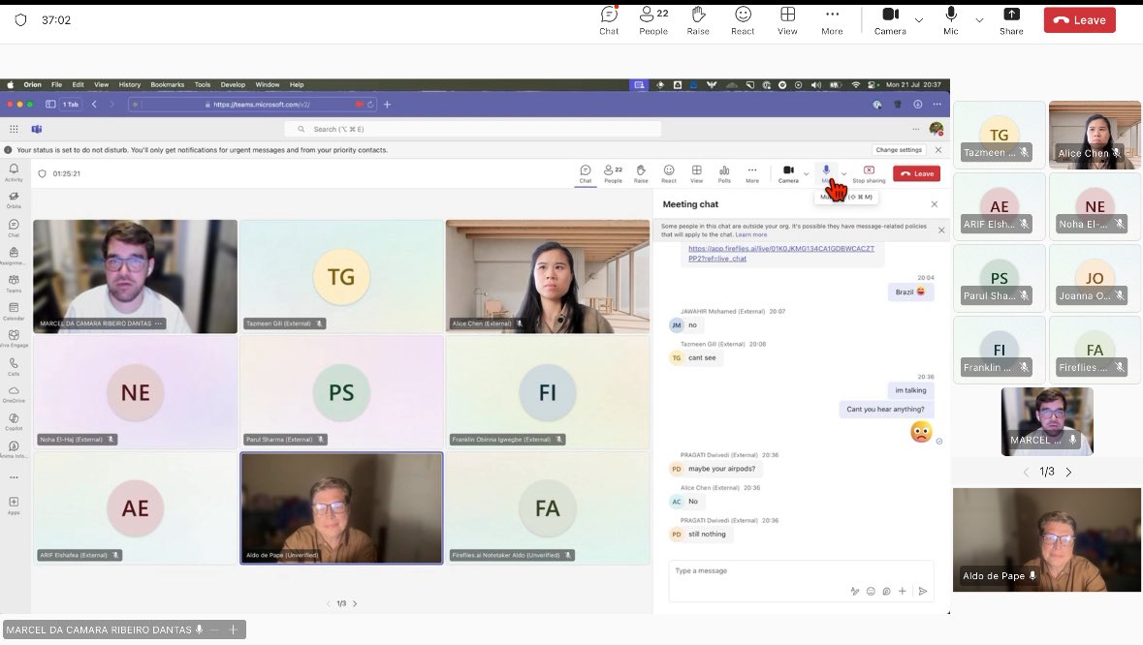Select Tazmeen tile in the right gallery
Image resolution: width=1143 pixels, height=645 pixels.
[x=999, y=136]
